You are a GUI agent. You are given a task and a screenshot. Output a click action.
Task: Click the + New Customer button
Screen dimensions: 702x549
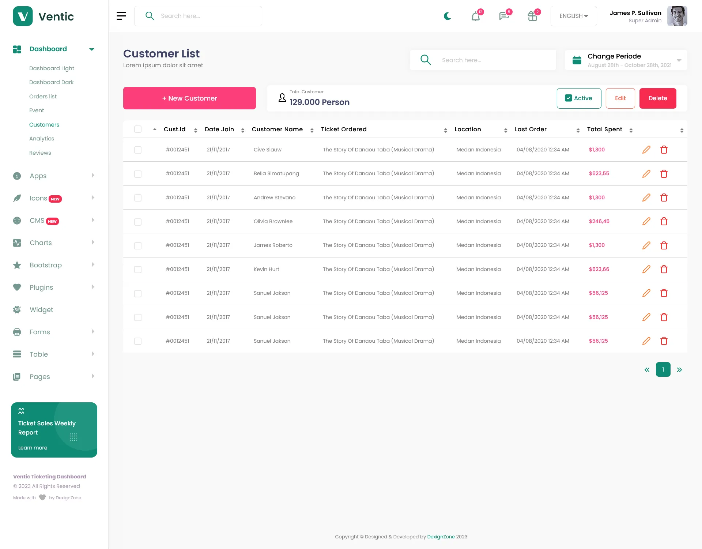point(189,98)
